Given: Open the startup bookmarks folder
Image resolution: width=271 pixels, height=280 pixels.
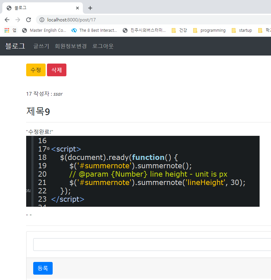Looking at the screenshot, I should 242,30.
